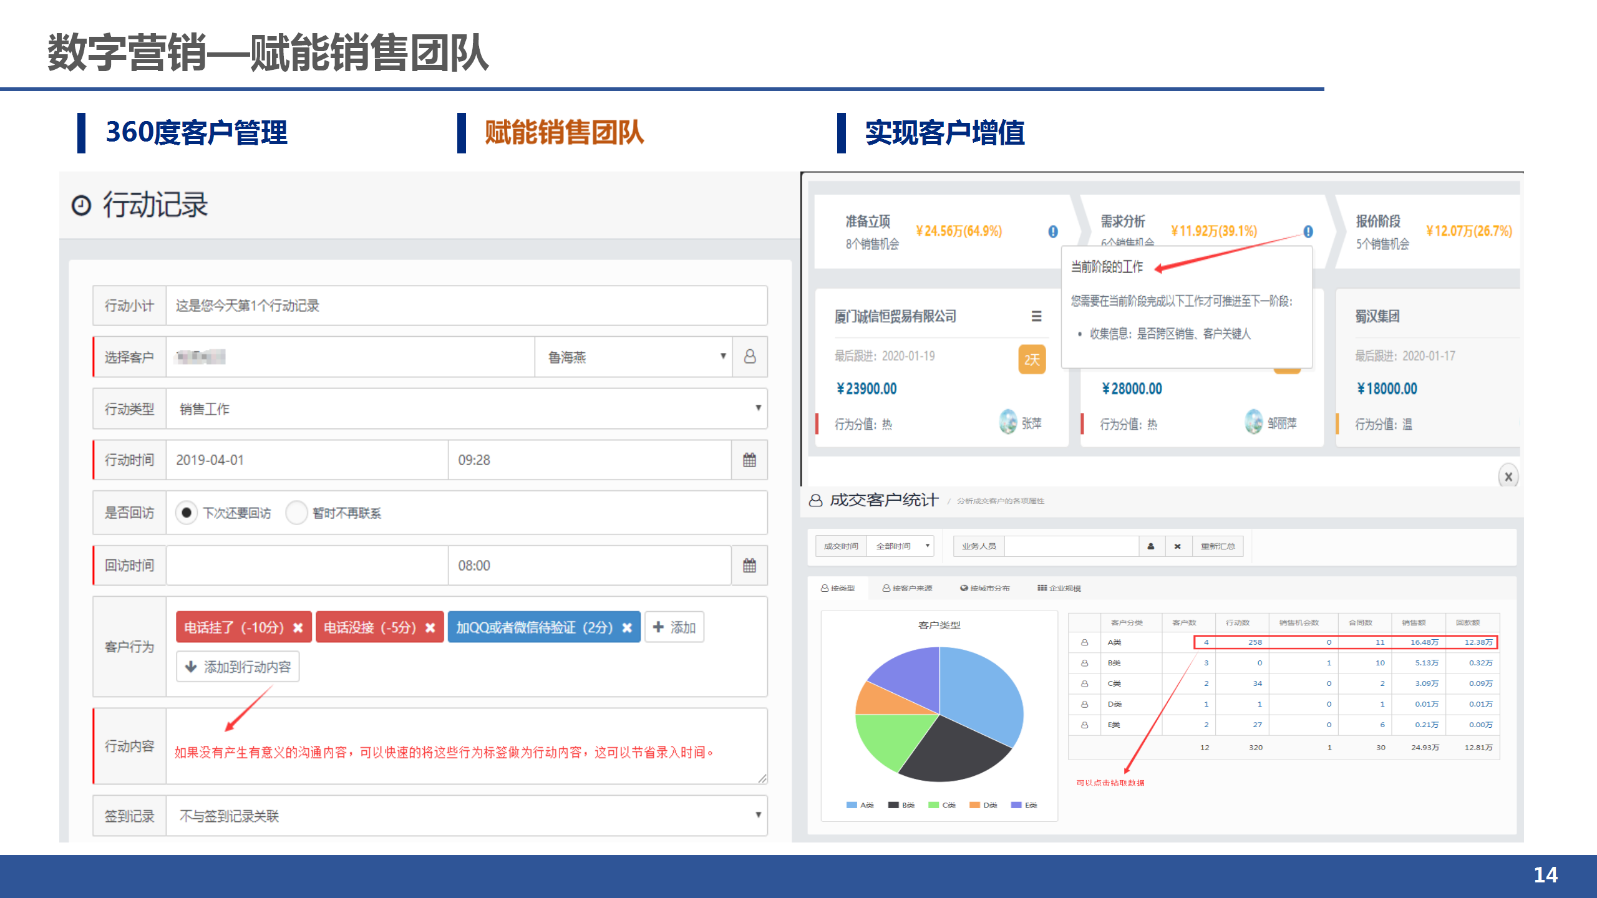Image resolution: width=1597 pixels, height=898 pixels.
Task: Open 厦门诚信恒贸易有限公司 opportunity card title
Action: point(895,317)
